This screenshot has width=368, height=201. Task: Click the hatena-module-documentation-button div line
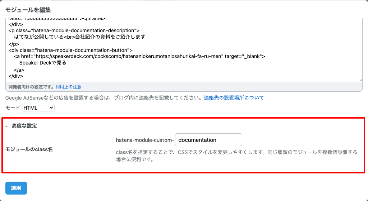pyautogui.click(x=70, y=50)
